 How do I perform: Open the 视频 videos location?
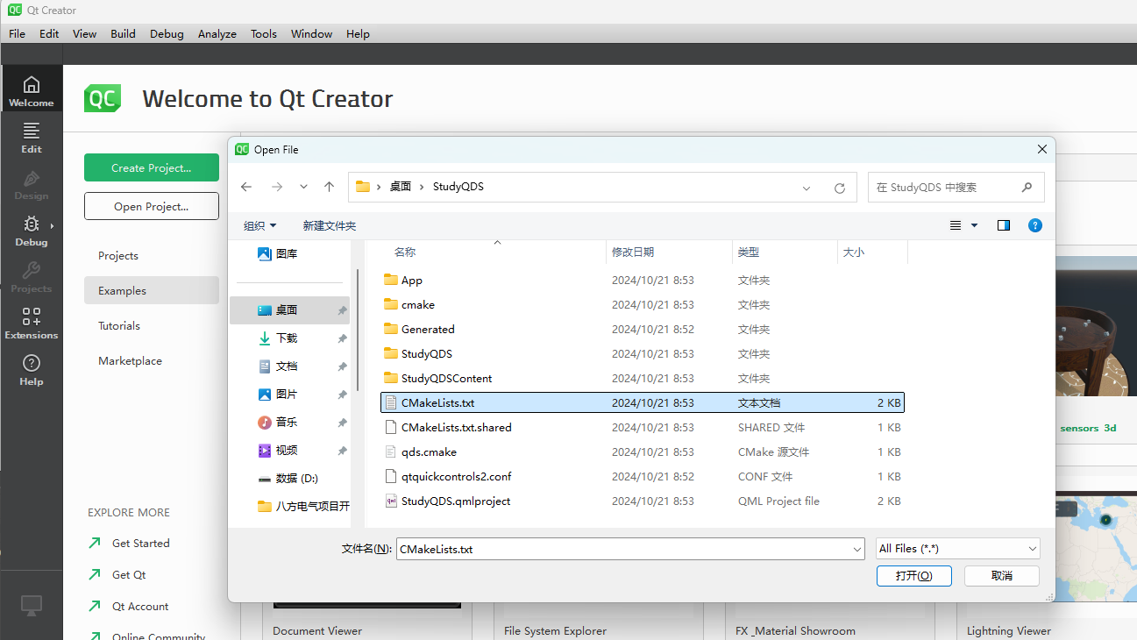289,451
